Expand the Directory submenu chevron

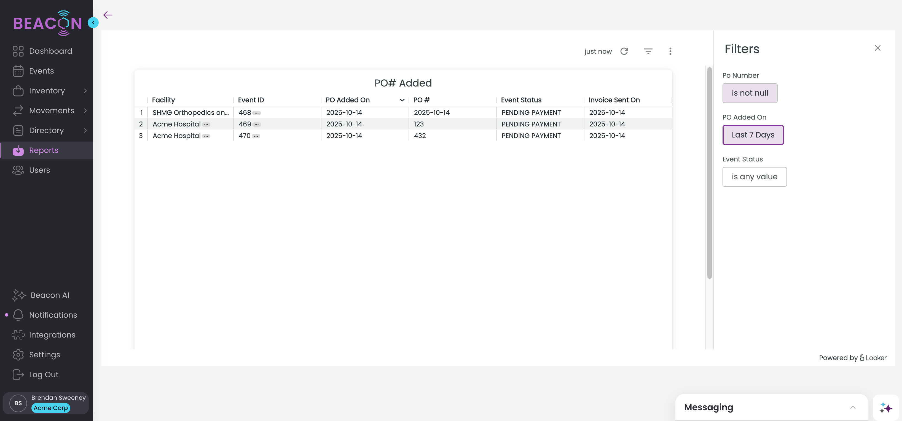point(85,131)
